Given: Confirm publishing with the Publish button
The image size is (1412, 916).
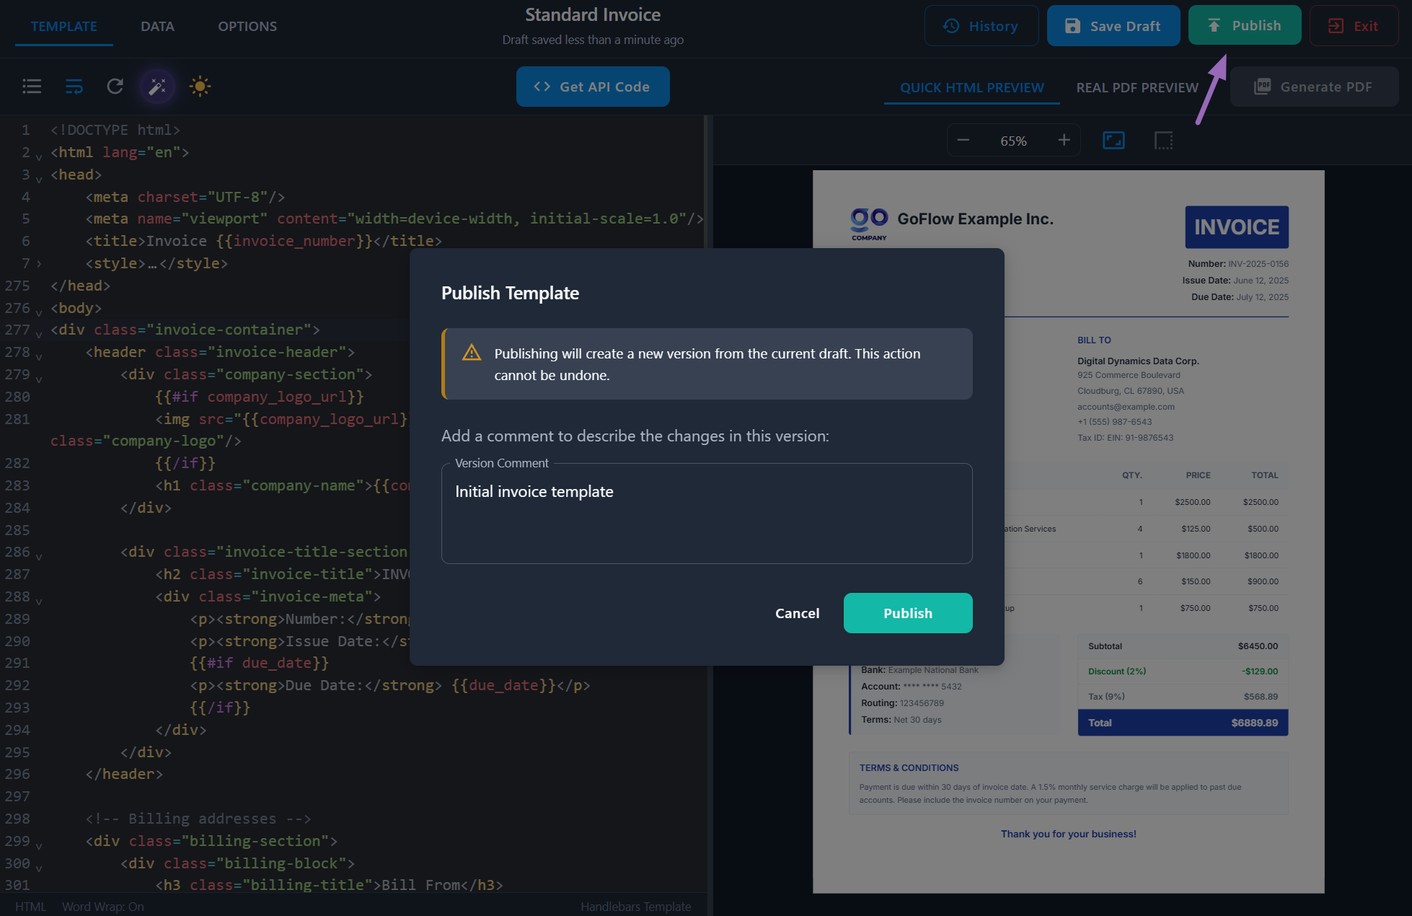Looking at the screenshot, I should [x=907, y=612].
